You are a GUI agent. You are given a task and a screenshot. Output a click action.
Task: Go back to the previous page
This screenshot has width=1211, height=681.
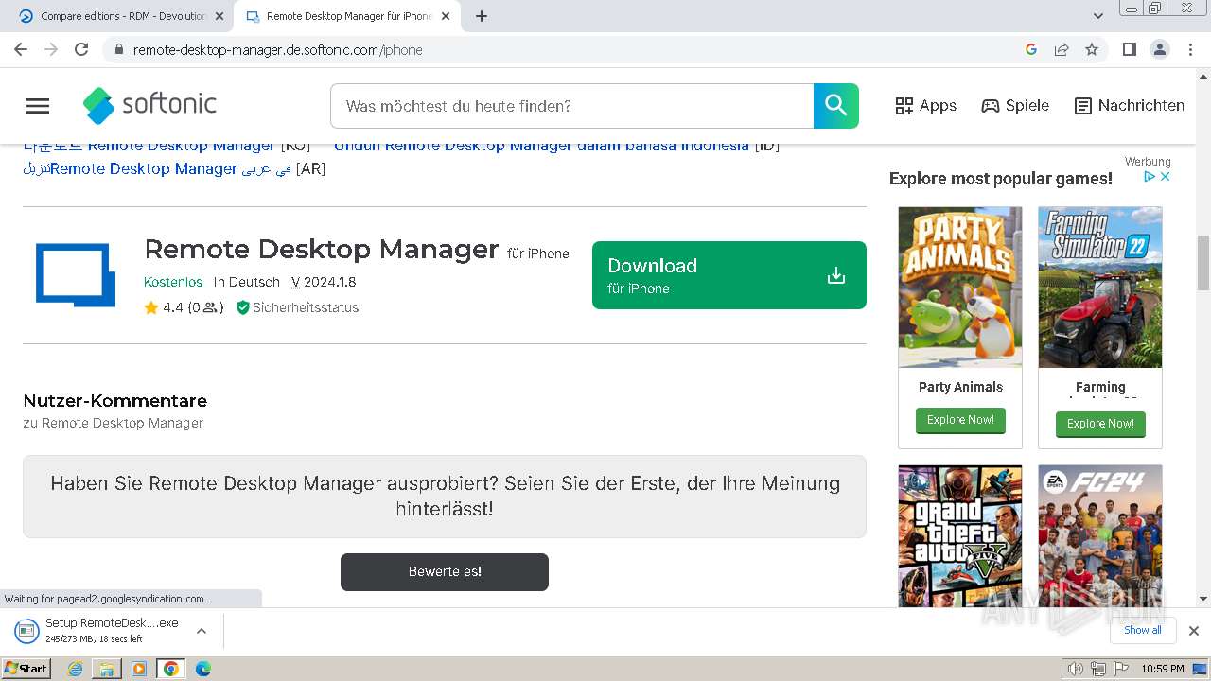[x=21, y=49]
